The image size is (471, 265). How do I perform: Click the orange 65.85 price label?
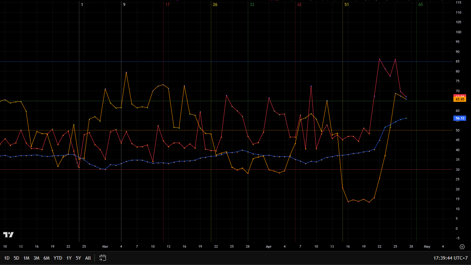click(x=460, y=99)
